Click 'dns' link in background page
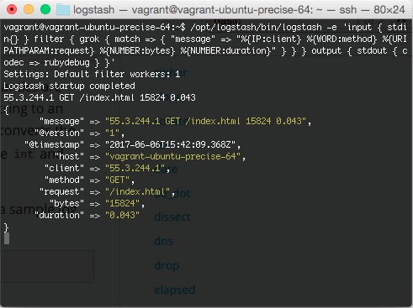Screen dimensions: 413x308 click(163, 241)
